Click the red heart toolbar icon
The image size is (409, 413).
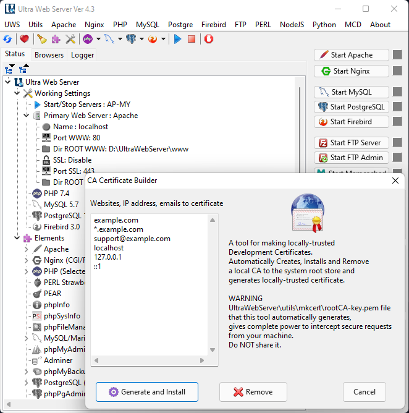tap(24, 39)
